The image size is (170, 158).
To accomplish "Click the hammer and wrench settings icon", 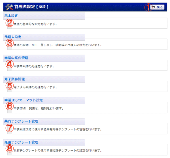I will [9, 7].
